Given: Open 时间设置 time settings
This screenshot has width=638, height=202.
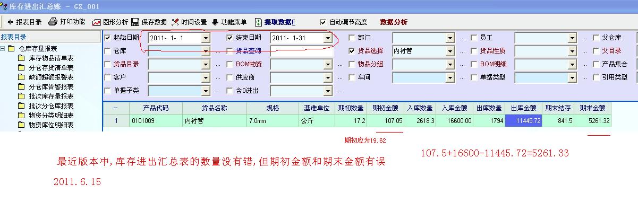Looking at the screenshot, I should click(189, 22).
